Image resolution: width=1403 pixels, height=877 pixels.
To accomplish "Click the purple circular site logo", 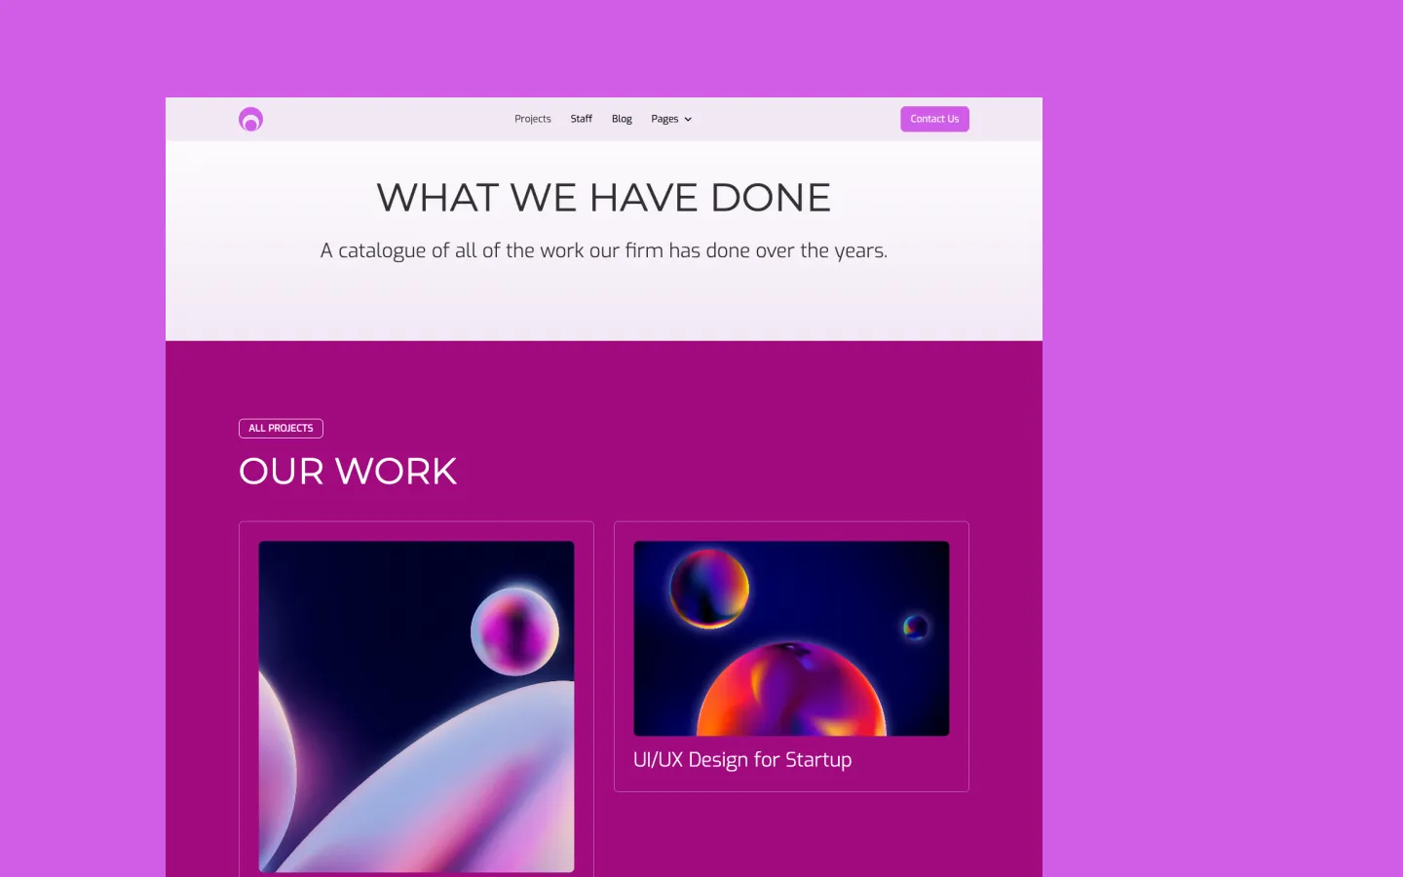I will point(250,119).
